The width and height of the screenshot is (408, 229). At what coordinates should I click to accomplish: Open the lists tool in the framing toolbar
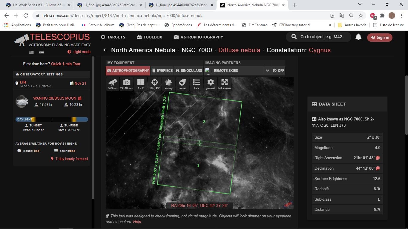pyautogui.click(x=197, y=84)
